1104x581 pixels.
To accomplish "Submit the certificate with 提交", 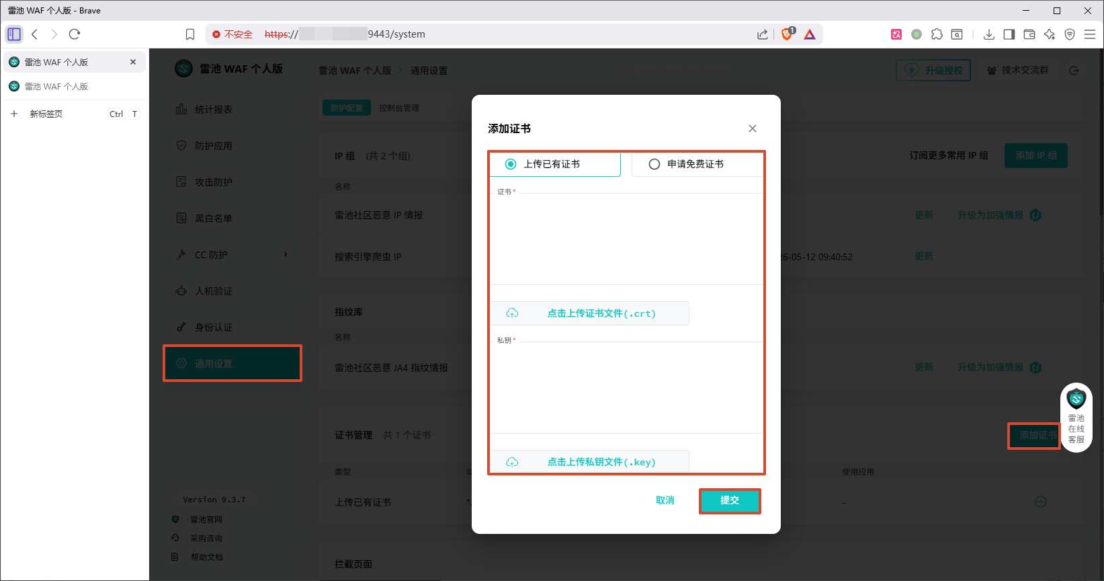I will (730, 500).
